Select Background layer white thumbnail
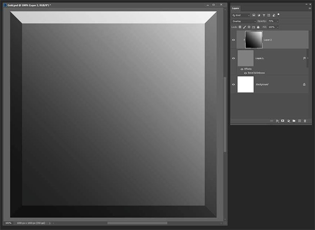The height and width of the screenshot is (230, 315). coord(246,84)
